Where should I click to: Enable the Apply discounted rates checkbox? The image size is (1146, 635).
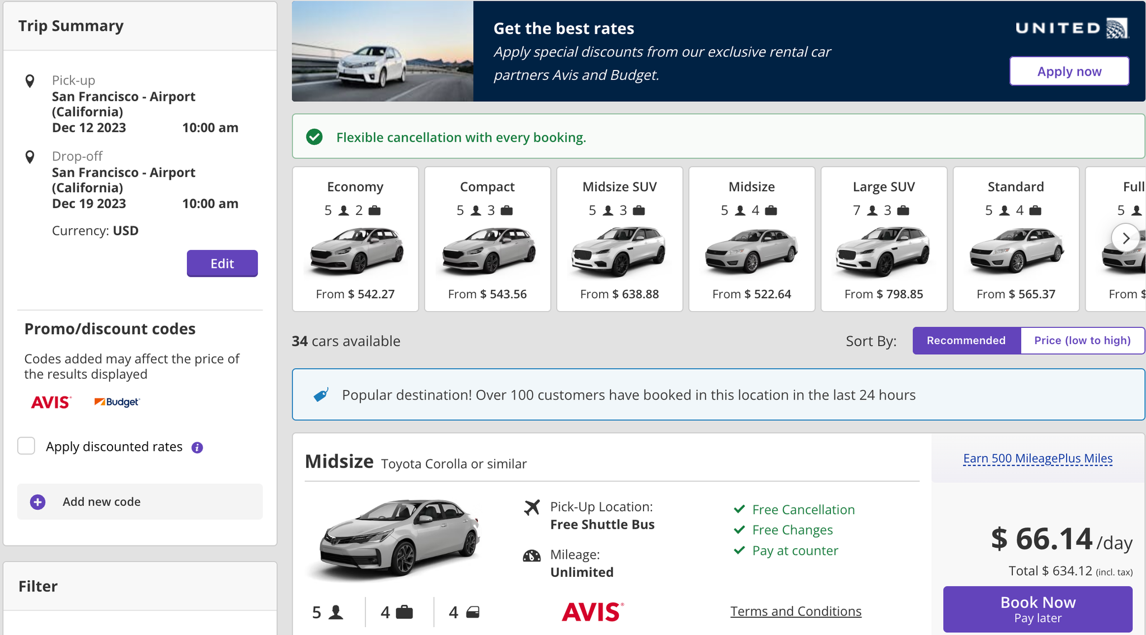[26, 446]
